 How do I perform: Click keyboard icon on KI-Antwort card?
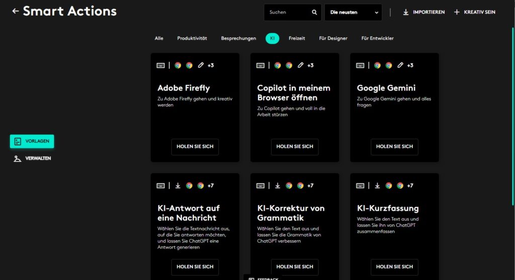coord(160,186)
